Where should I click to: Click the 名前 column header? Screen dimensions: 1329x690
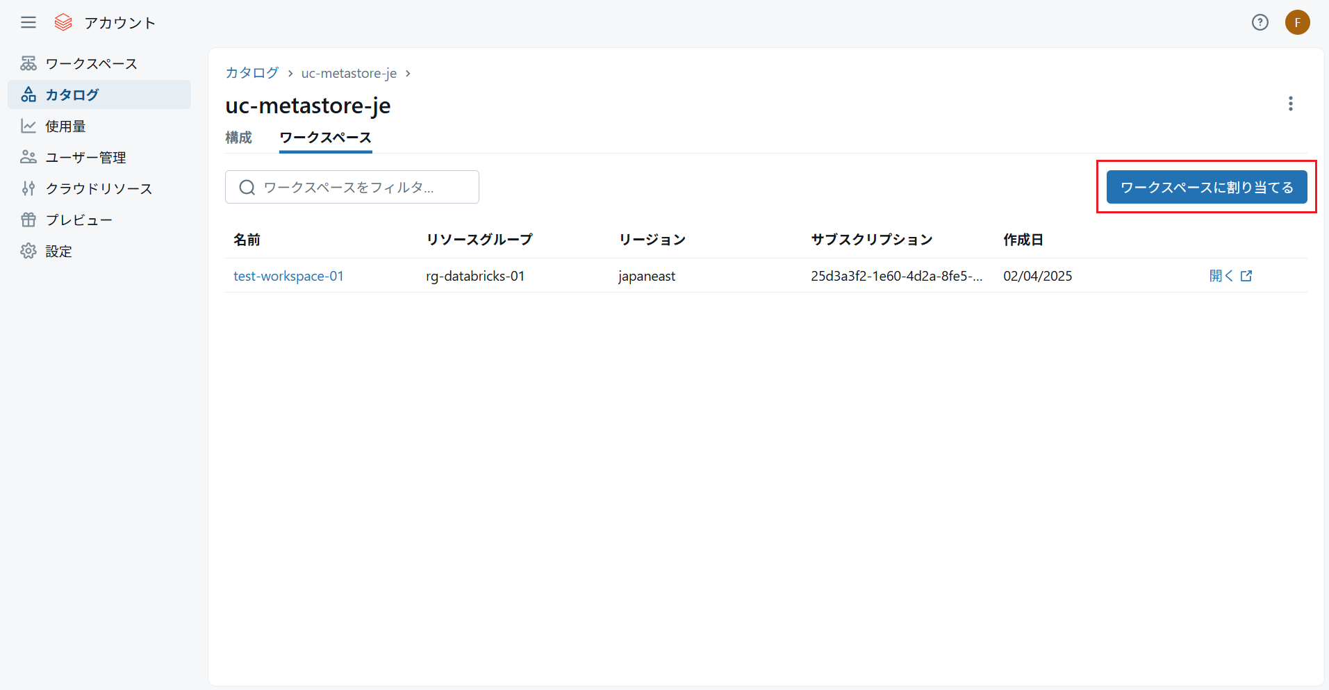click(247, 240)
